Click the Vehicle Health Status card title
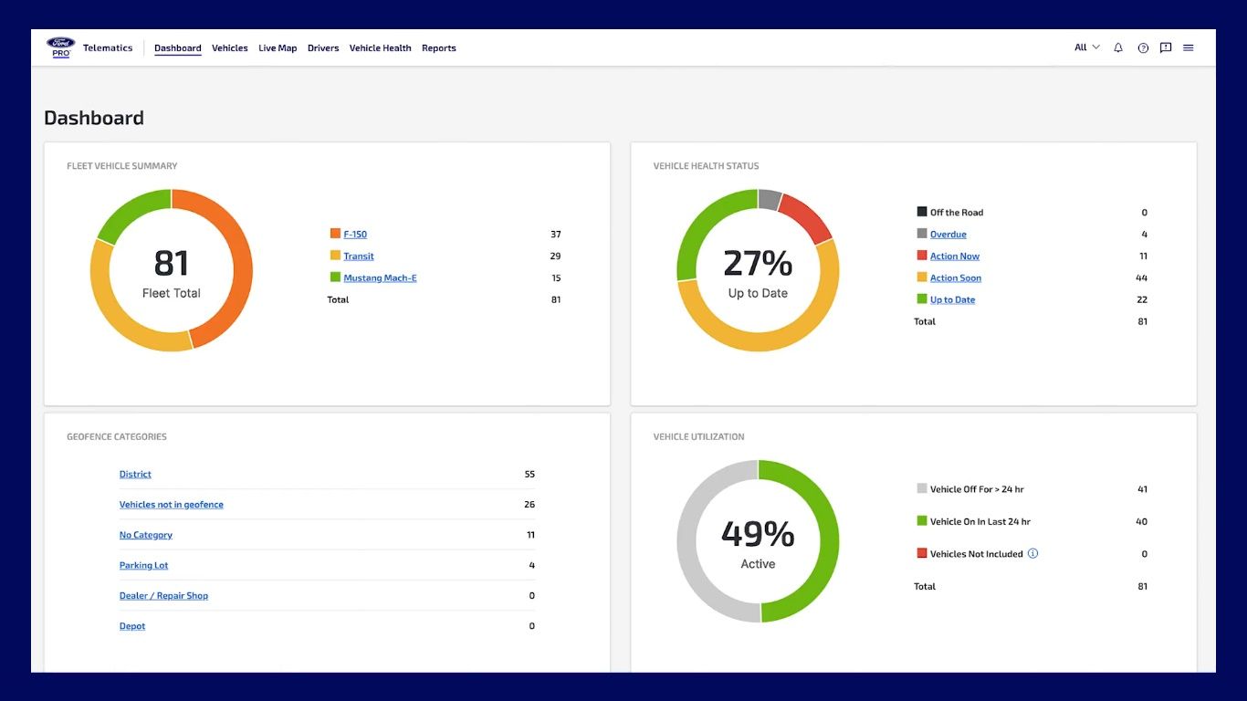The image size is (1247, 701). (x=707, y=166)
